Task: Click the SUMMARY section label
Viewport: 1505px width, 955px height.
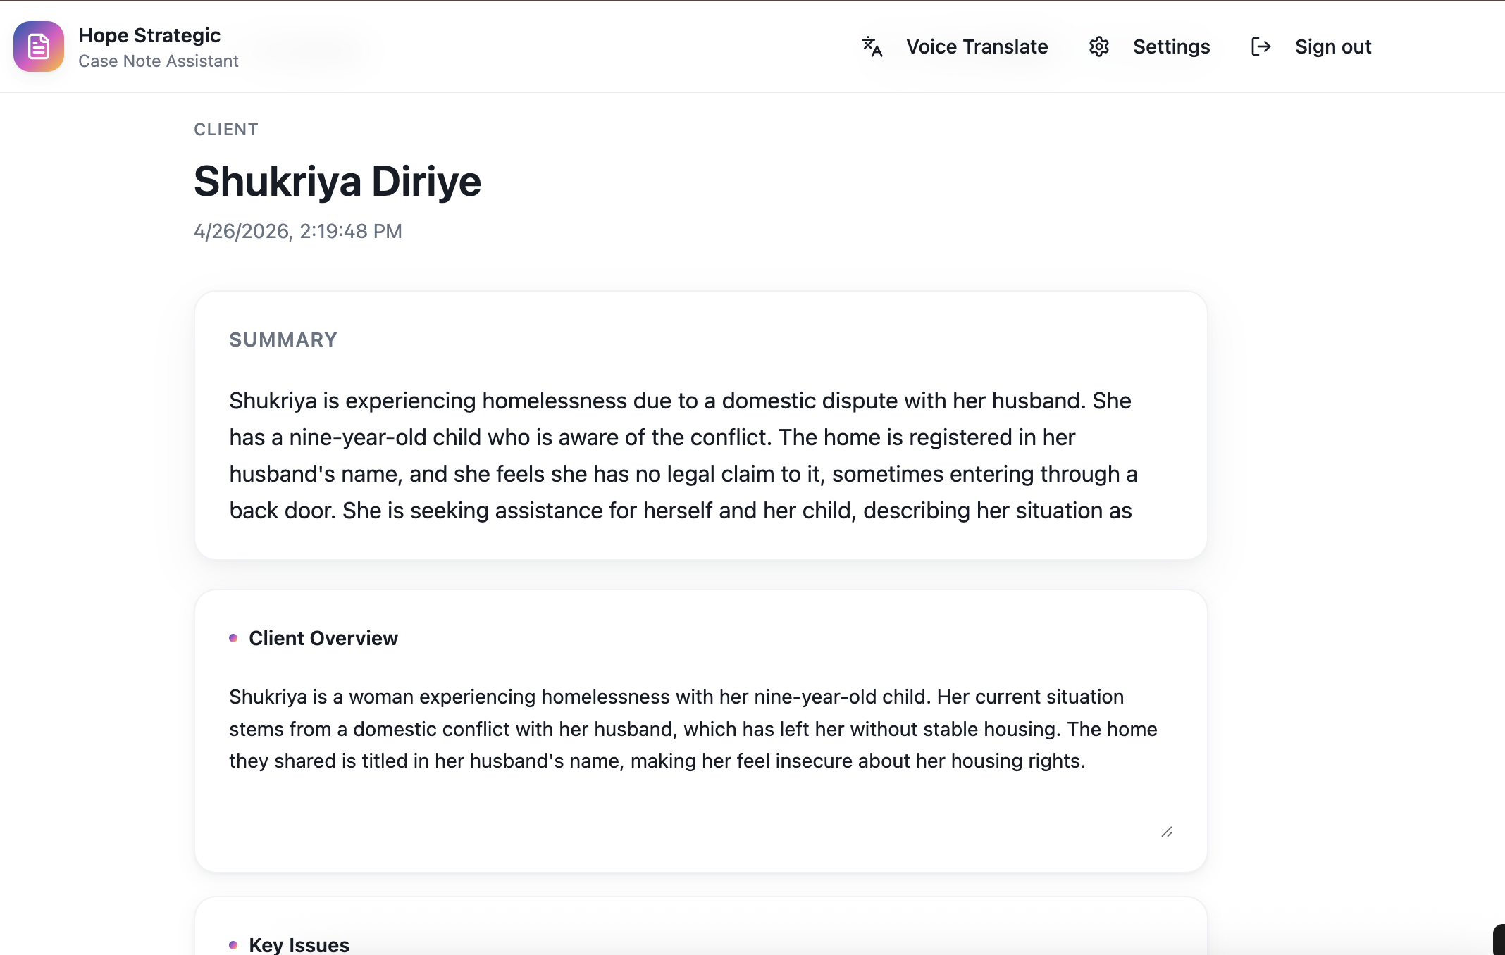Action: coord(283,339)
